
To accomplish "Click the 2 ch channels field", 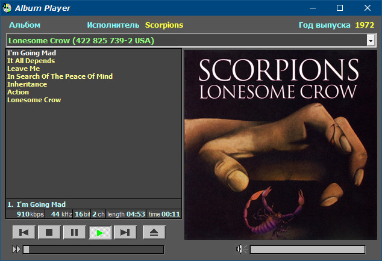I will pos(98,214).
